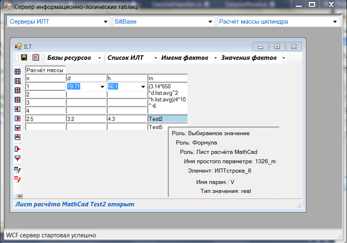
Task: Click the cell containing 3.2
Action: (x=86, y=119)
